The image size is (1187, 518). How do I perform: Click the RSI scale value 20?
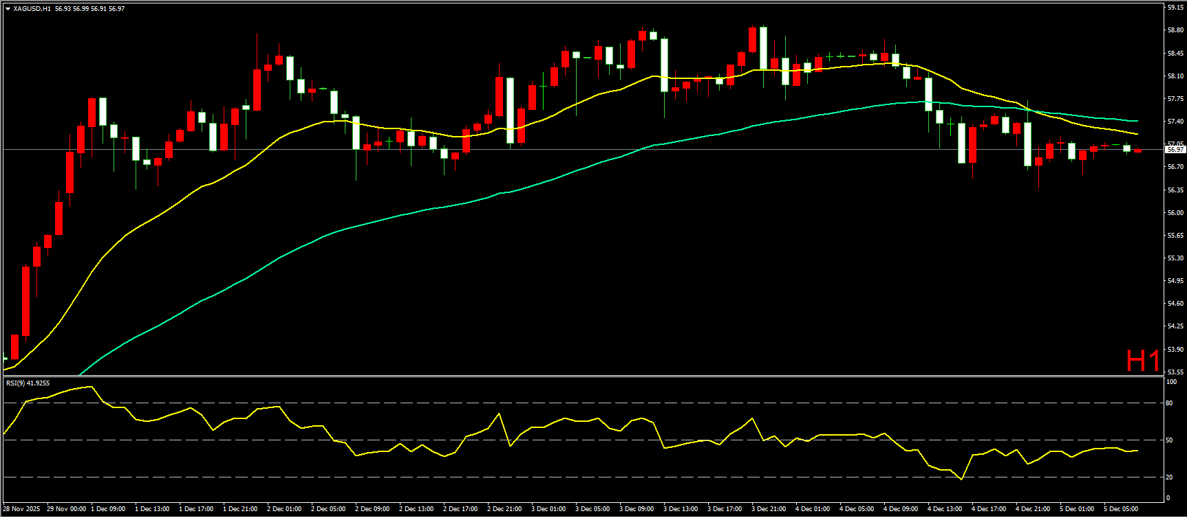click(x=1170, y=477)
